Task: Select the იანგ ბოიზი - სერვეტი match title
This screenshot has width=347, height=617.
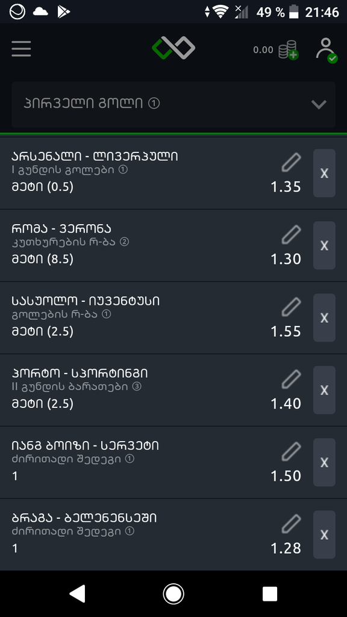Action: 86,446
